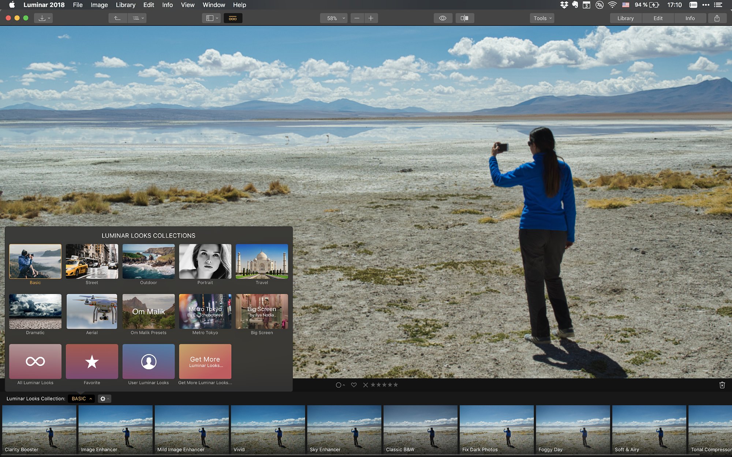The image size is (732, 457).
Task: Apply the Mild Image Enhancer look
Action: click(192, 430)
